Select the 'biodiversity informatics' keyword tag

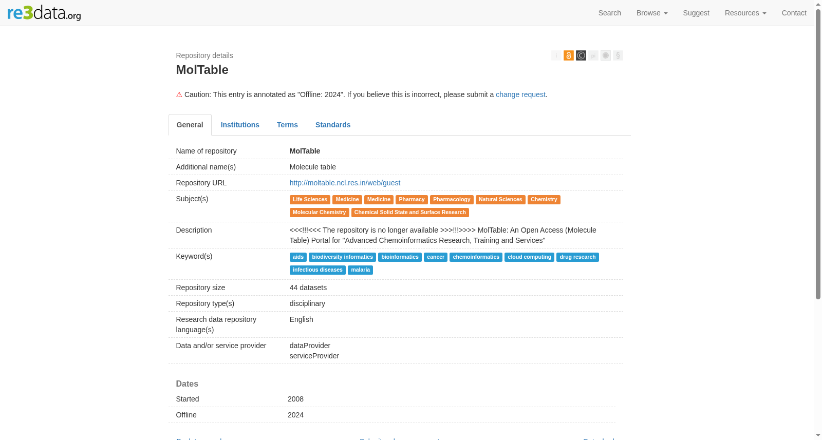342,257
